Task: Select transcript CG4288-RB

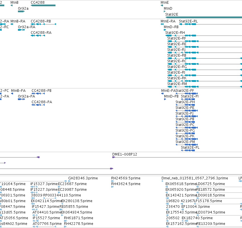Action: click(41, 21)
